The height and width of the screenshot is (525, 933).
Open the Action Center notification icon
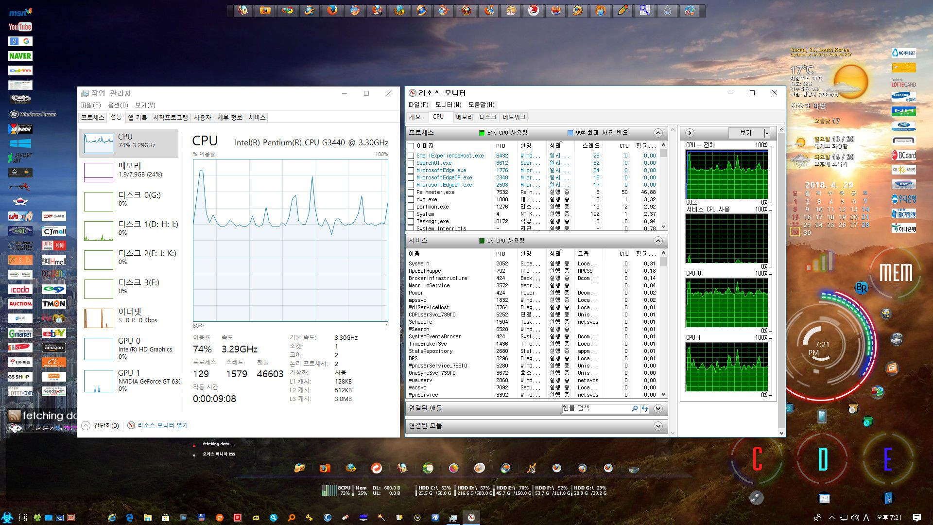click(x=917, y=518)
